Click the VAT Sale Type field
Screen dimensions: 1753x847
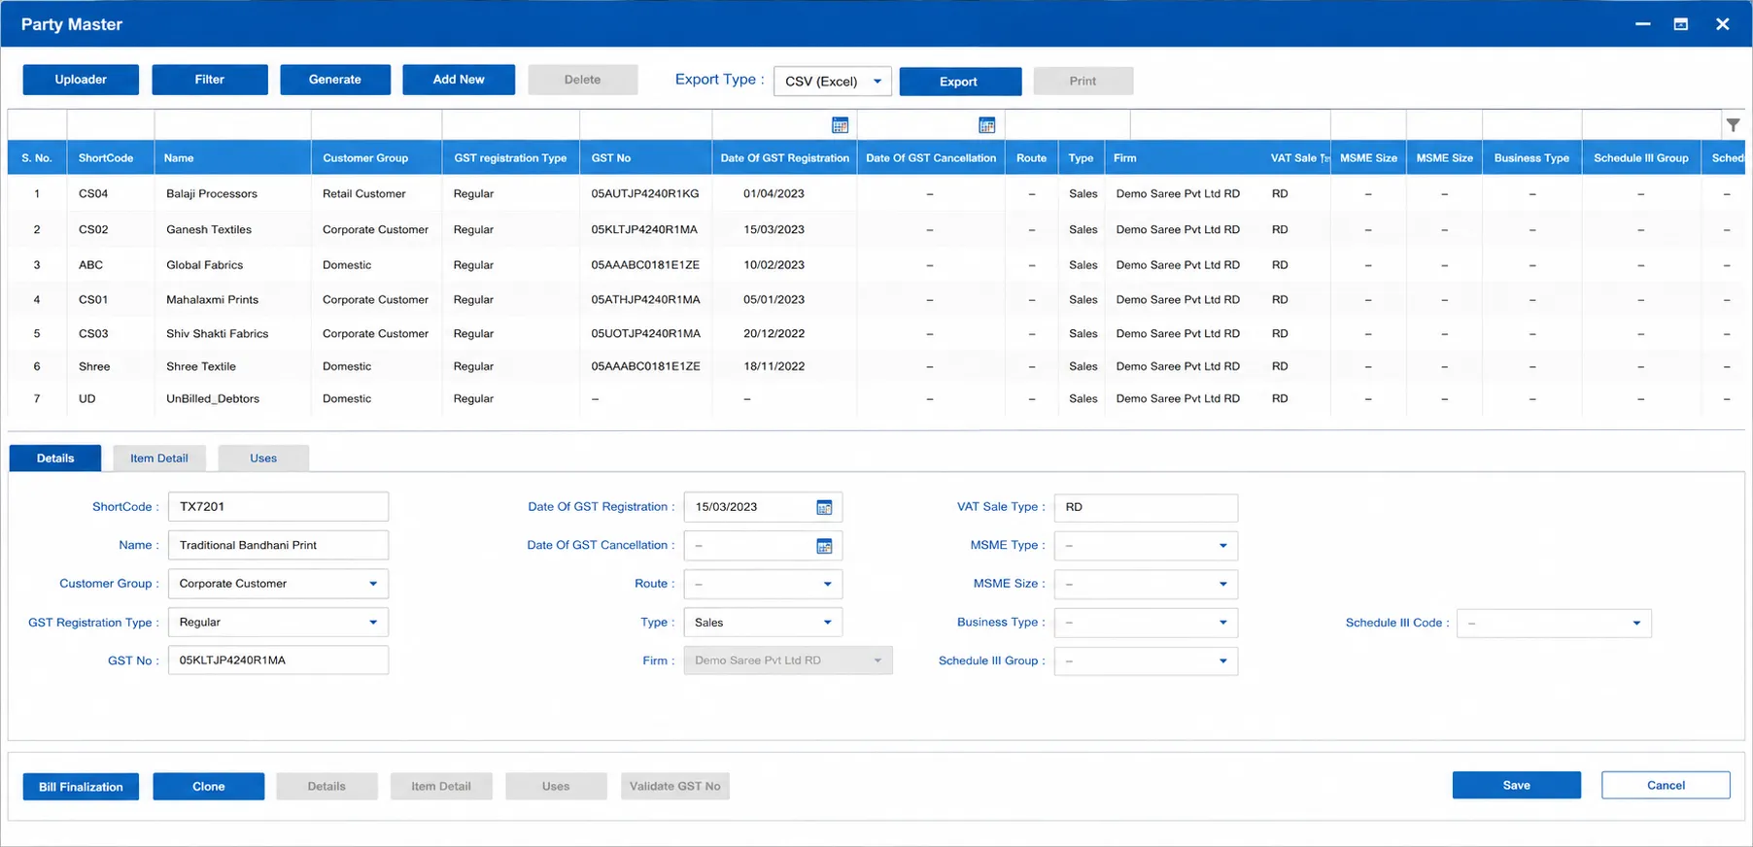pyautogui.click(x=1146, y=507)
